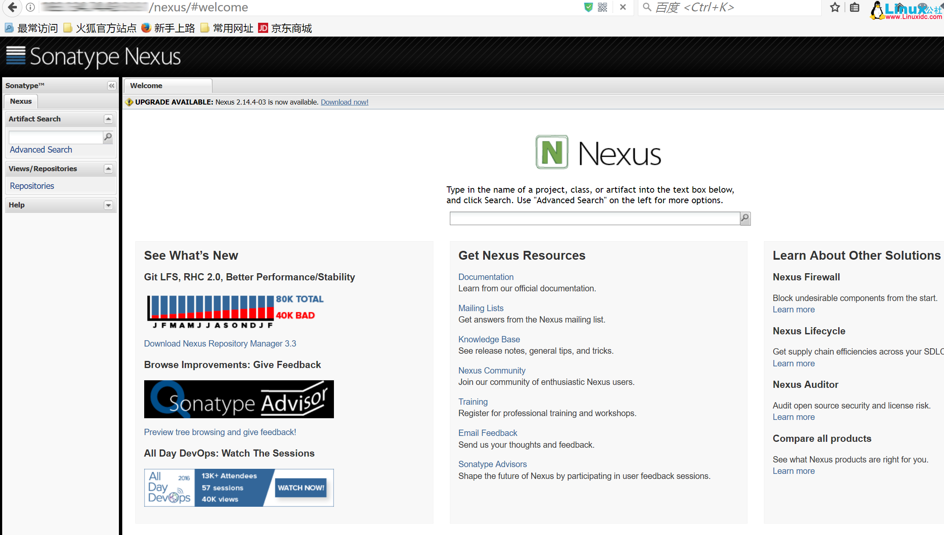Viewport: 944px width, 535px height.
Task: Click the browser back arrow
Action: click(13, 7)
